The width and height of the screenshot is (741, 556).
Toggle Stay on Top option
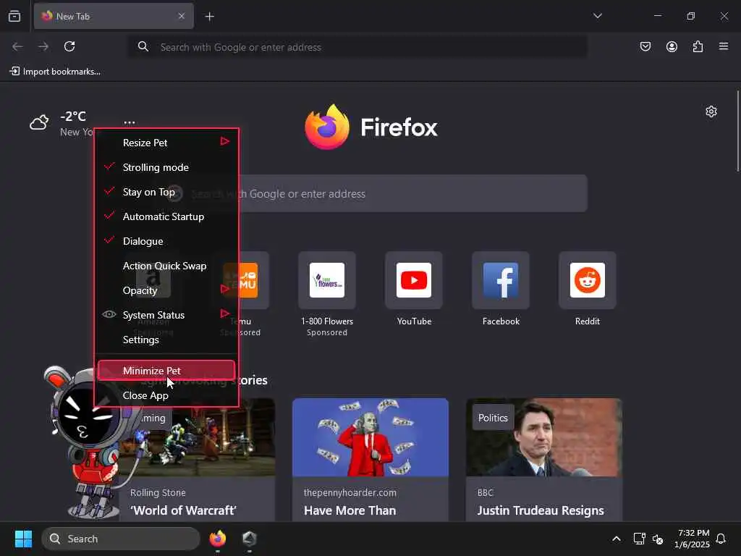[x=166, y=191]
